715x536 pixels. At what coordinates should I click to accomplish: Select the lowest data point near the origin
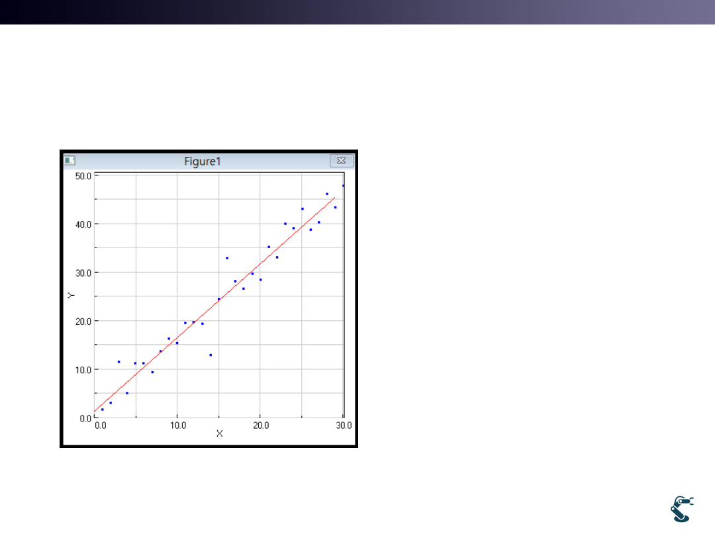pos(102,410)
